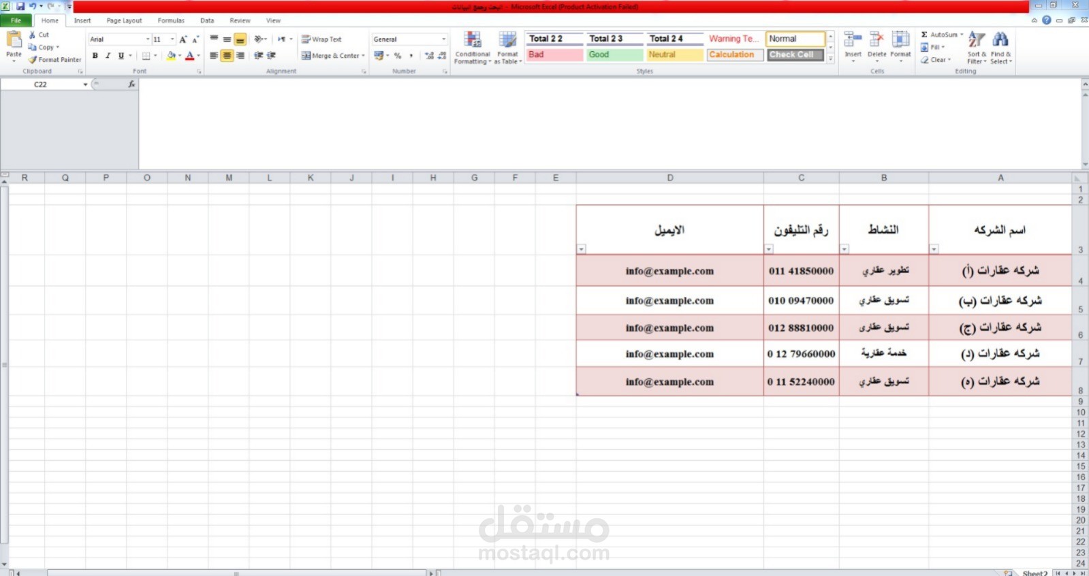Switch to the Insert tab

pyautogui.click(x=82, y=20)
